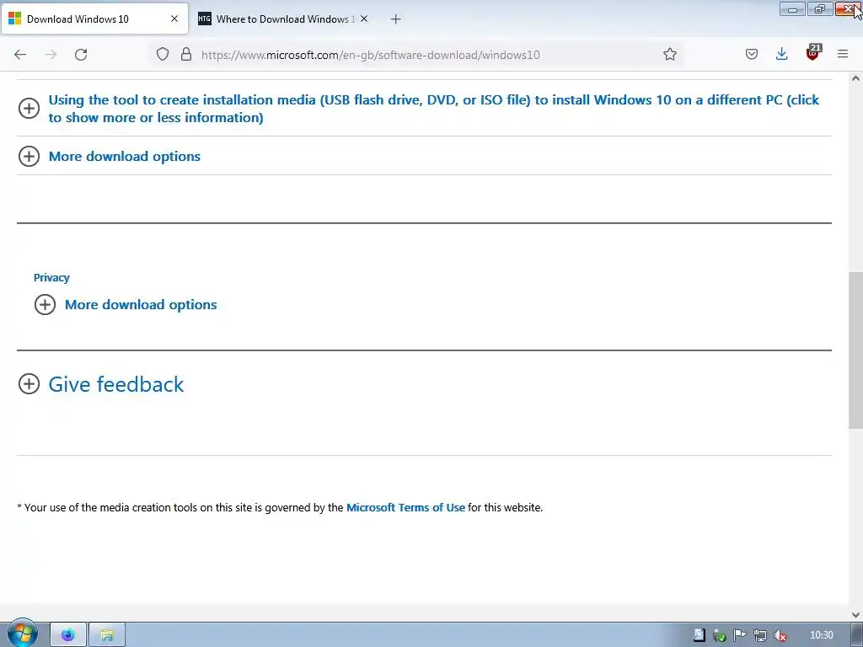Open Windows Explorer from the taskbar

[107, 635]
